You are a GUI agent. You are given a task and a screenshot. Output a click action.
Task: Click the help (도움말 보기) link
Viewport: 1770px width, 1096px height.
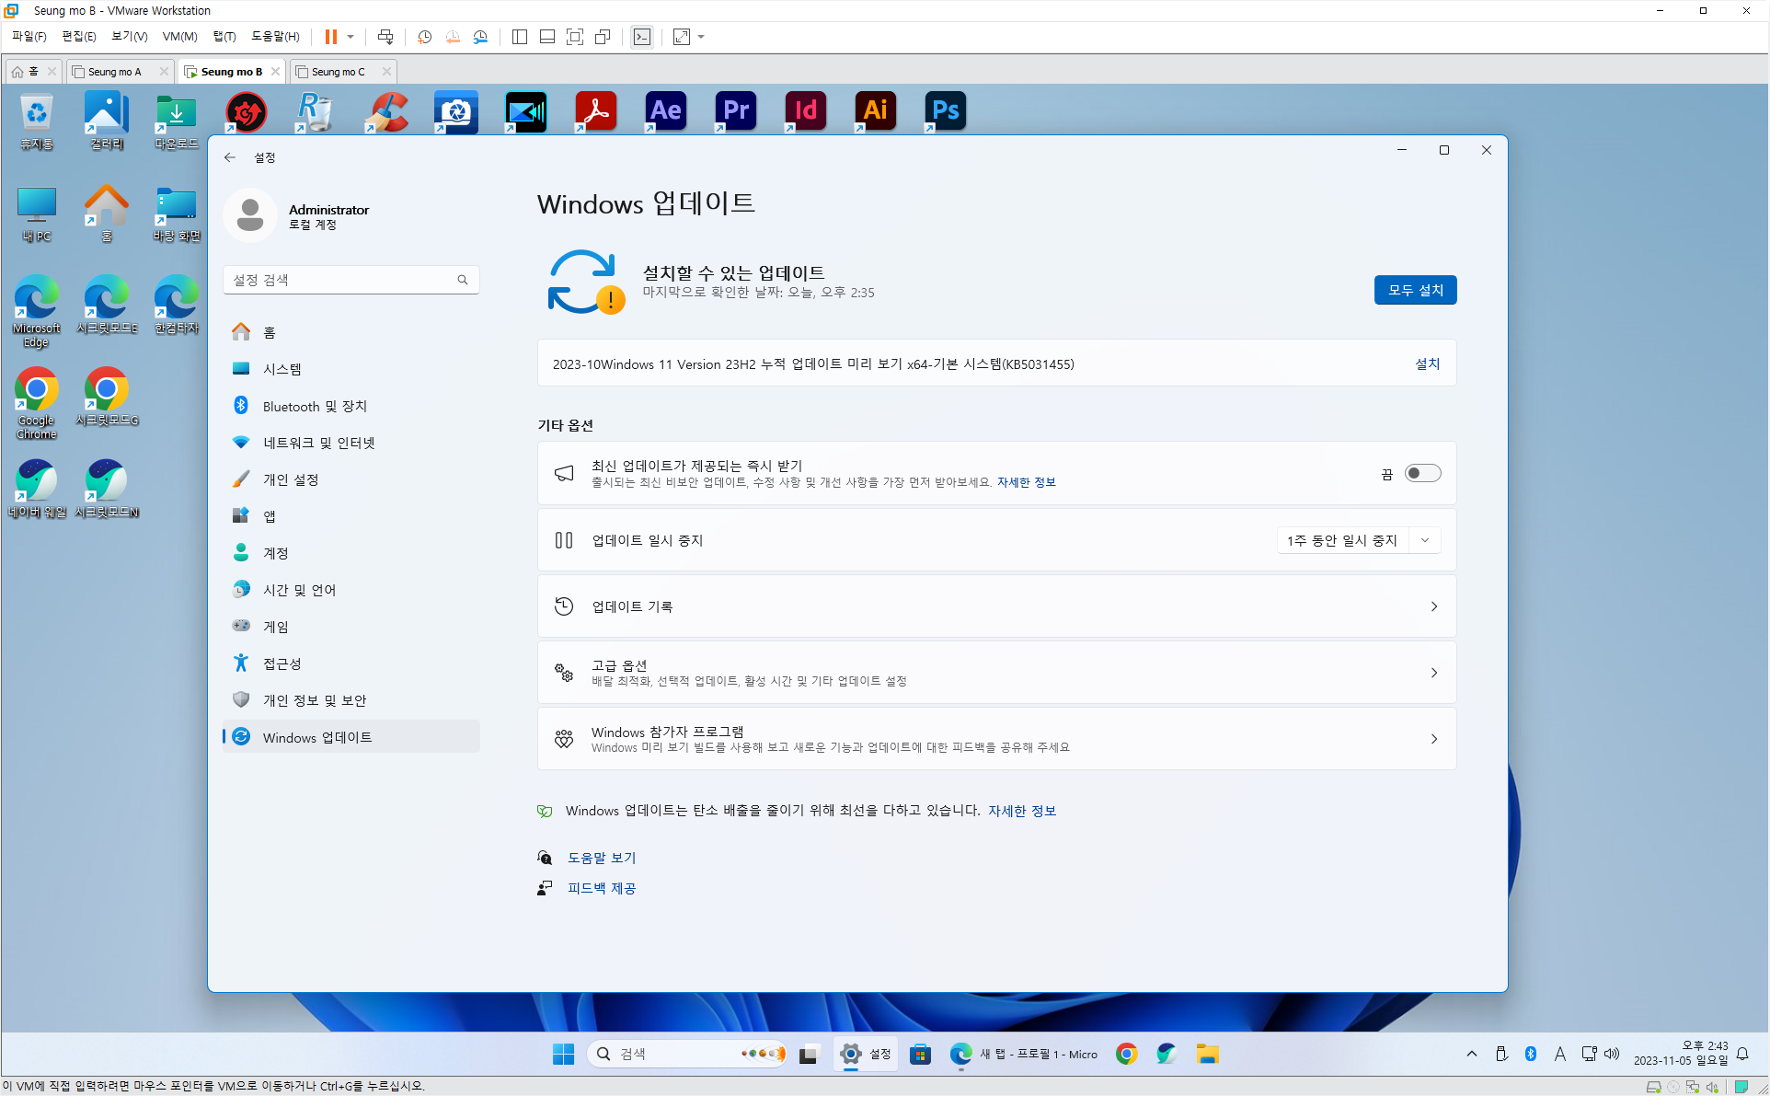[x=602, y=858]
